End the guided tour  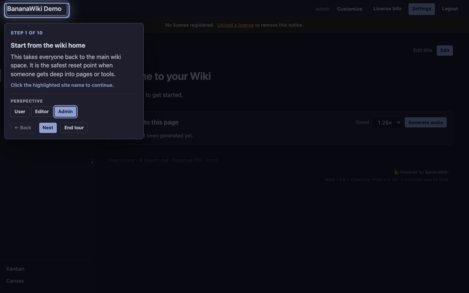pos(74,128)
